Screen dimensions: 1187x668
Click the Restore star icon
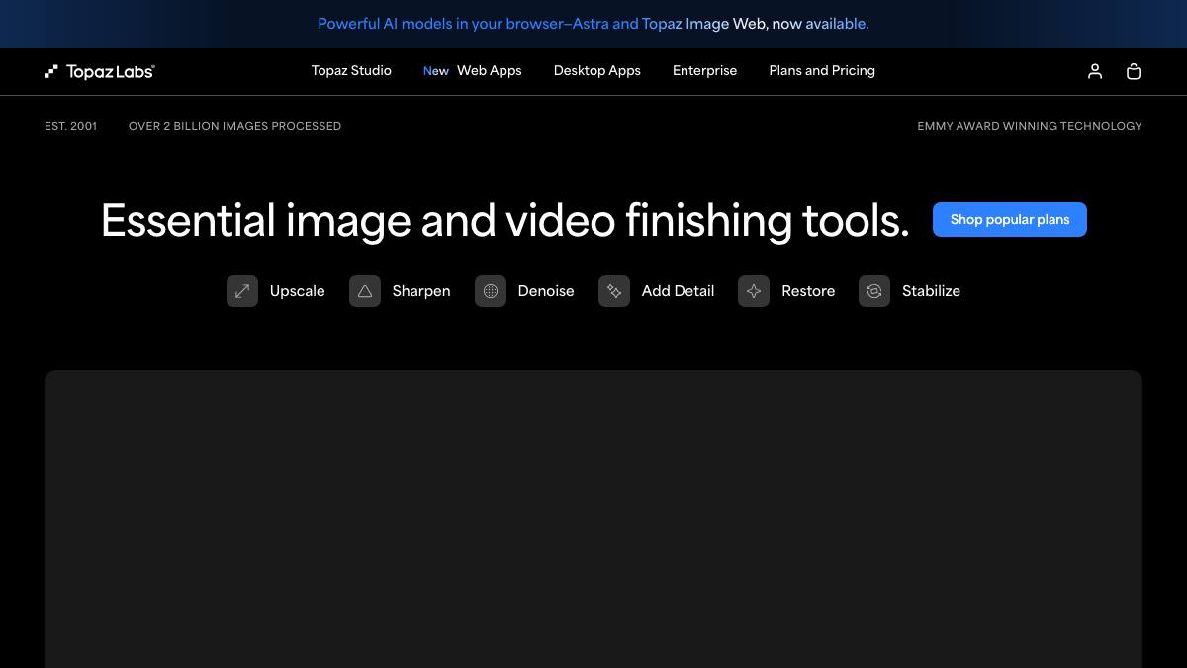[754, 291]
